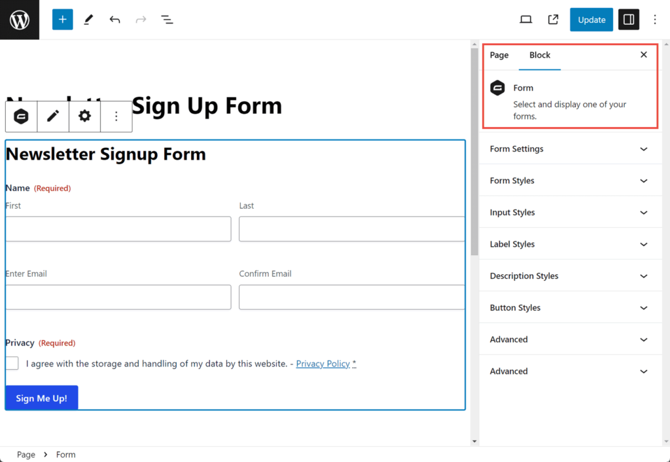Screen dimensions: 670x462
Task: Expand the Form Settings section
Action: [569, 149]
